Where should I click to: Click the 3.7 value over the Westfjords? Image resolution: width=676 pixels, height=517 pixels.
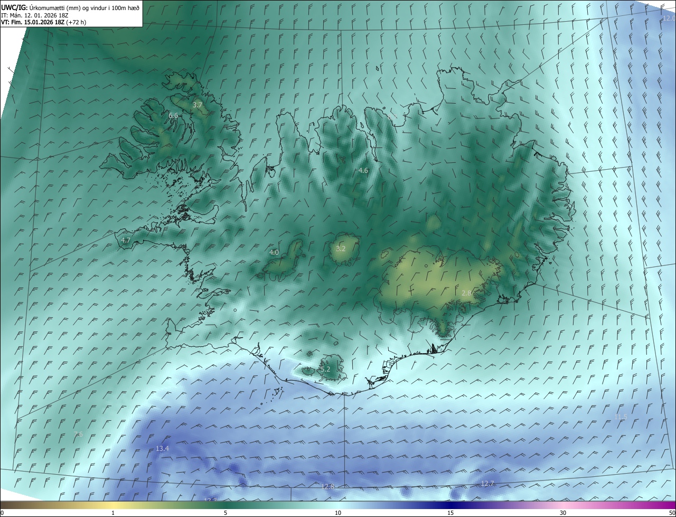tap(198, 105)
